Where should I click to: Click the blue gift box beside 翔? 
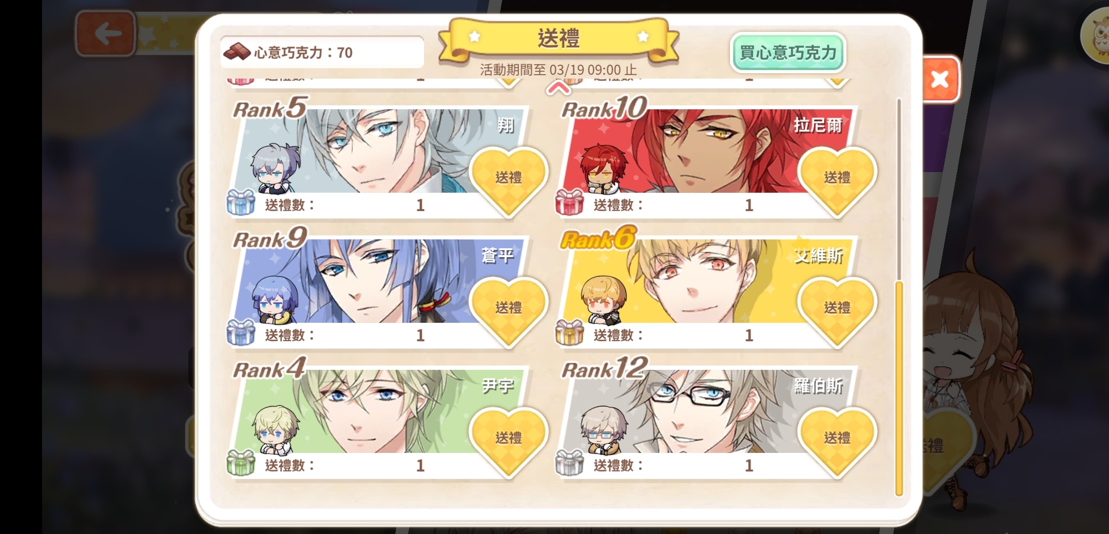[241, 203]
